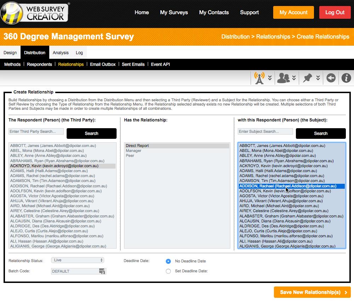Screen dimensions: 354x301
Task: Click the distribution antenna tower icon
Action: [259, 78]
